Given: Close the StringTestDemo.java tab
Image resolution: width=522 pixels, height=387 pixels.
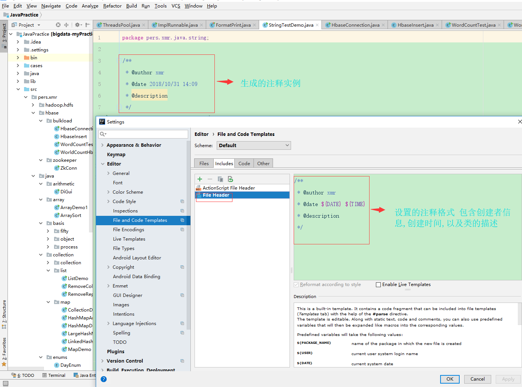Looking at the screenshot, I should point(317,25).
